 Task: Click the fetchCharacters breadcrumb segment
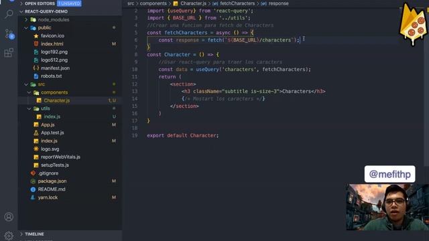coord(237,3)
